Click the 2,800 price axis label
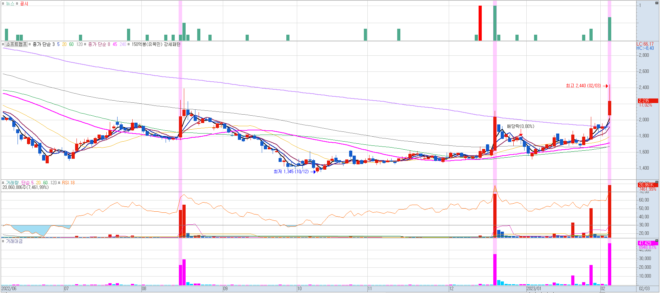 [644, 55]
